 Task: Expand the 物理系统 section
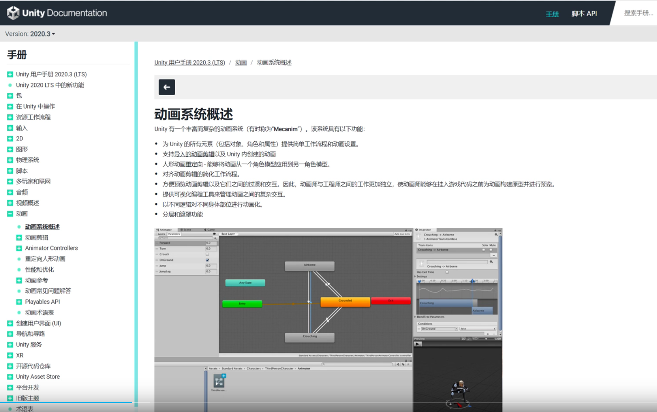pyautogui.click(x=10, y=160)
